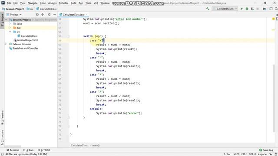Screen dimensions: 278x156
Task: Open the Window menu
Action: click(x=105, y=3)
